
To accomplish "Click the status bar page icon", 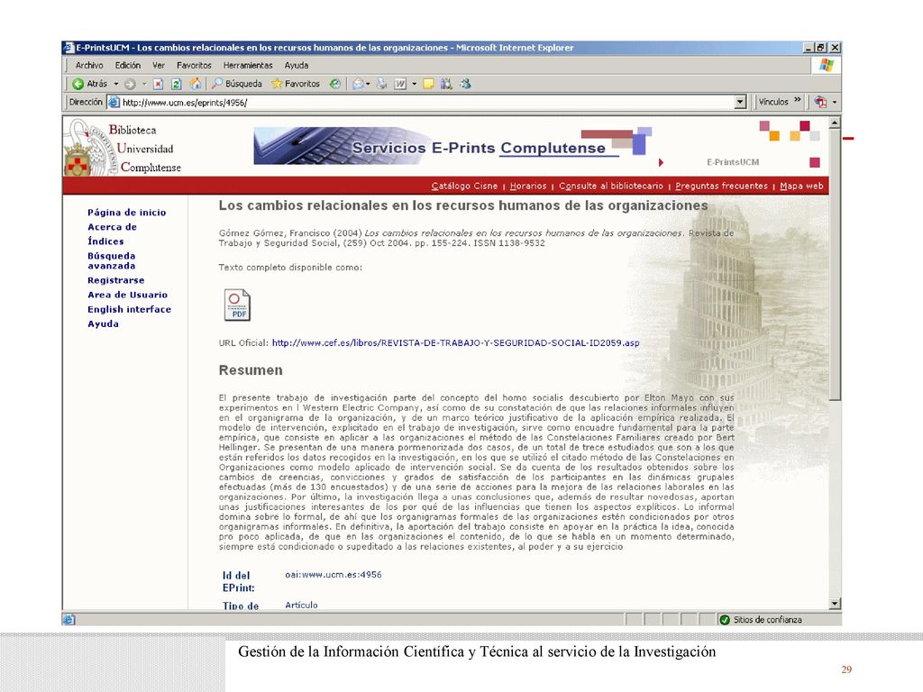I will click(x=69, y=620).
